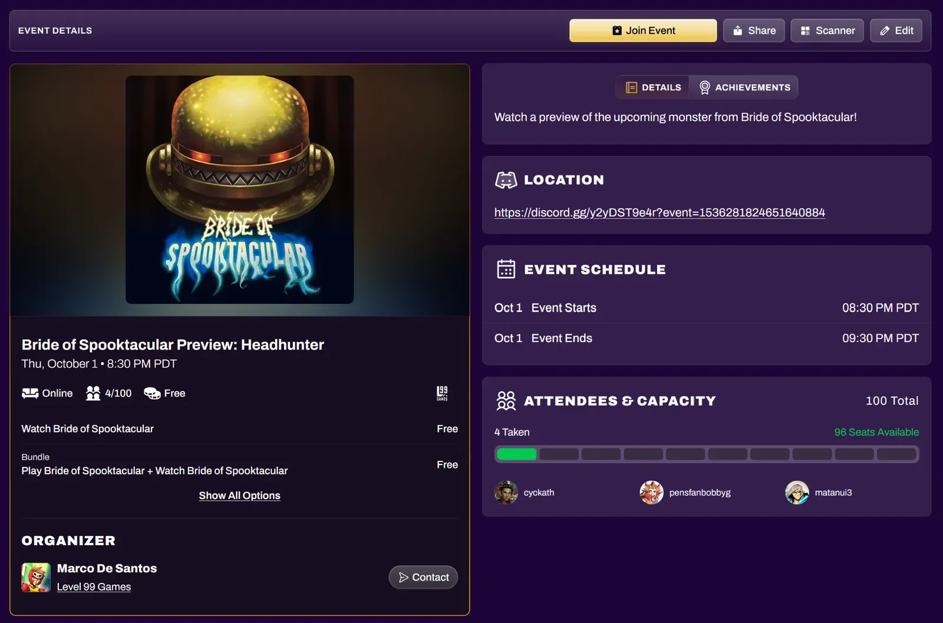Screen dimensions: 943x623
Task: Open the Level 99 Games link
Action: [94, 587]
